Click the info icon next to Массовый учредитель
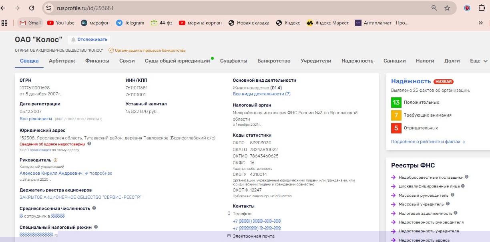This screenshot has height=242, width=490. tap(447, 204)
